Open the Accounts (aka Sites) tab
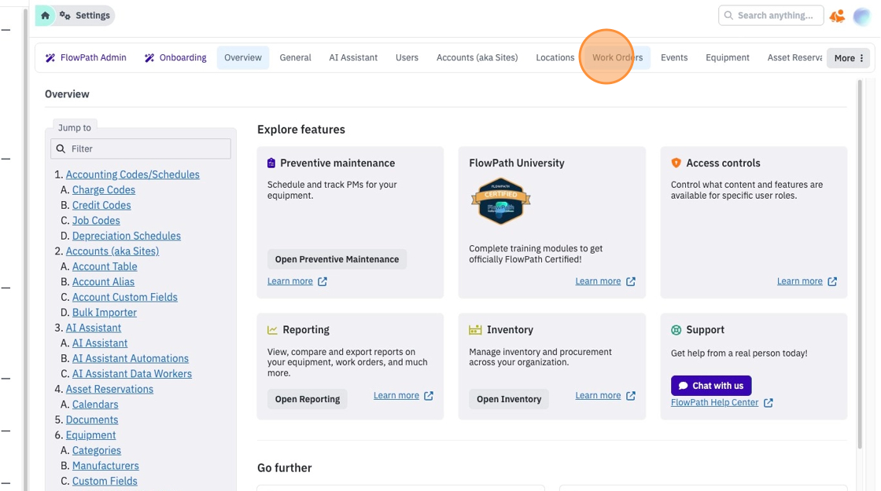The image size is (881, 491). 477,58
